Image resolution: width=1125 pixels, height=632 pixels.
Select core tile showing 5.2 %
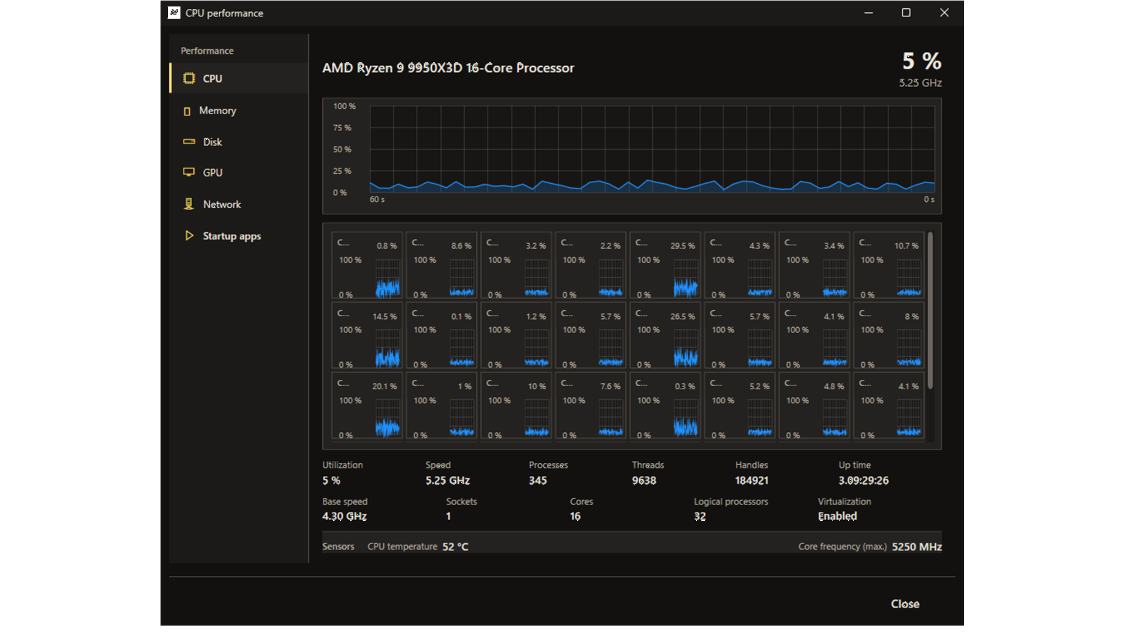[x=739, y=406]
